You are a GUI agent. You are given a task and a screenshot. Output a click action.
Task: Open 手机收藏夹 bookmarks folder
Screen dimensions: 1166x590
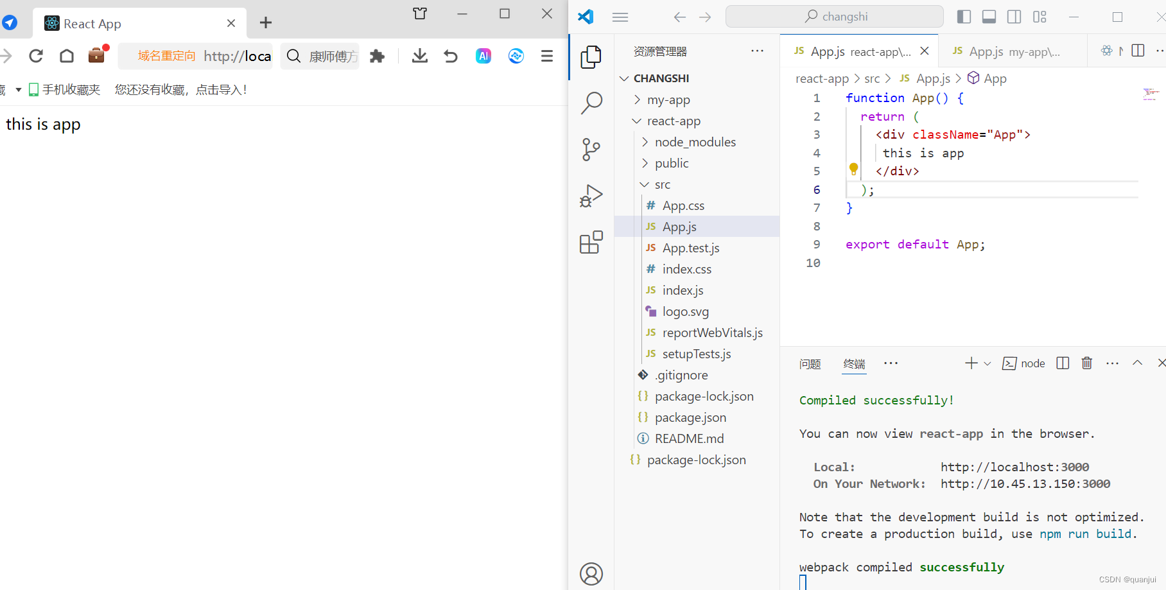click(64, 89)
